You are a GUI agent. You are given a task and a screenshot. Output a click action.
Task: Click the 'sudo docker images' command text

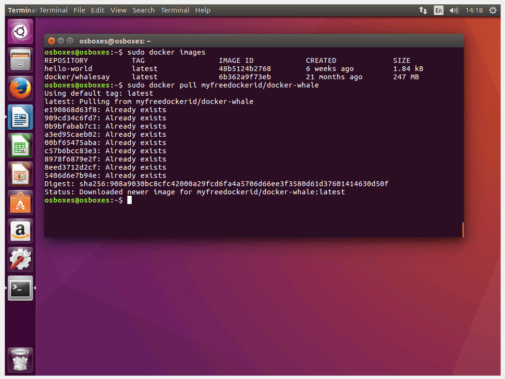[x=166, y=52]
